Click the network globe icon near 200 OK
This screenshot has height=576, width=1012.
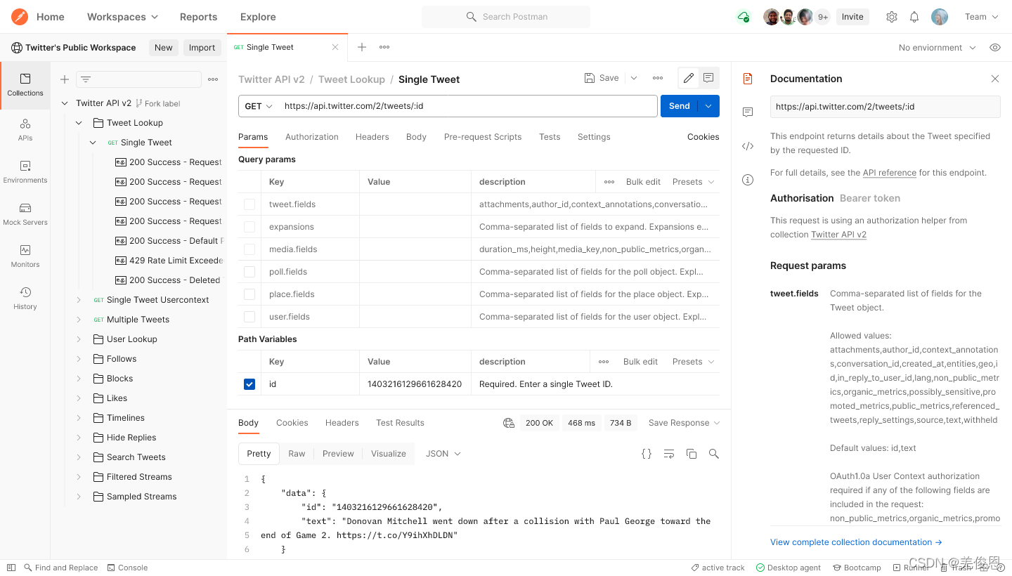509,423
